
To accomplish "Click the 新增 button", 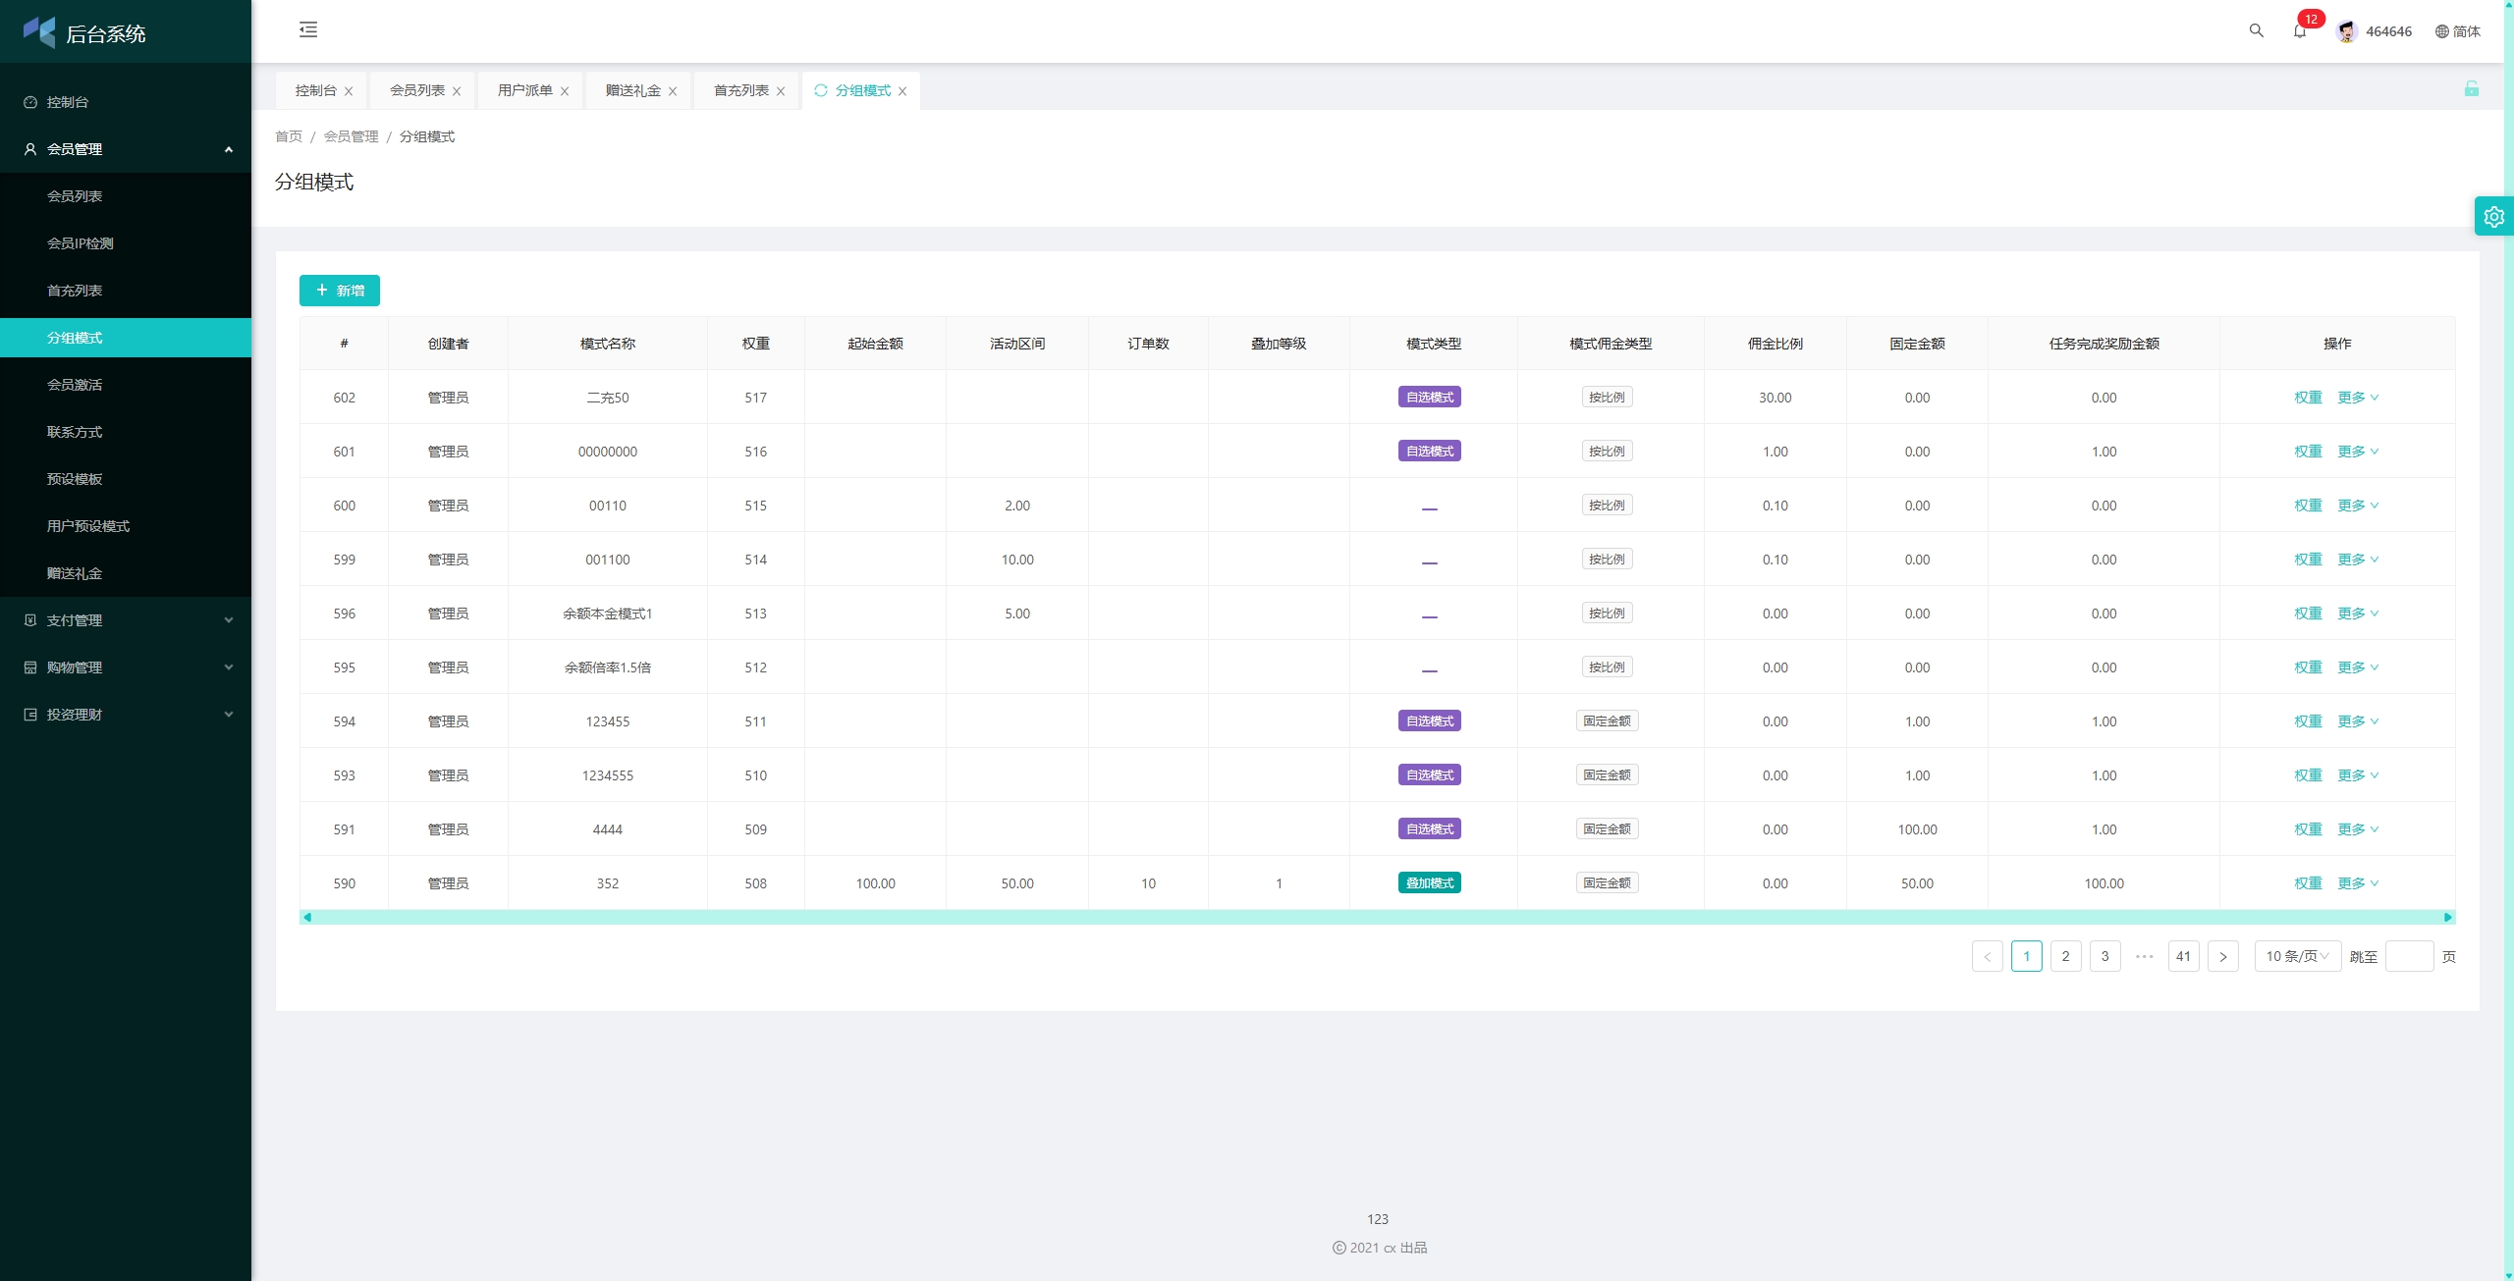I will pos(339,291).
